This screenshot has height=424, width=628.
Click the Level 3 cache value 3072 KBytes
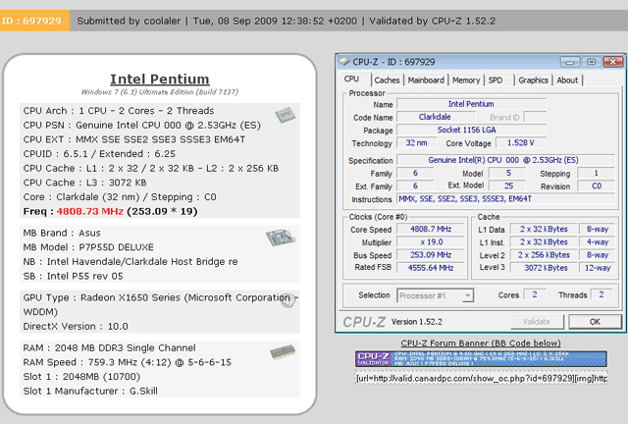pos(544,268)
